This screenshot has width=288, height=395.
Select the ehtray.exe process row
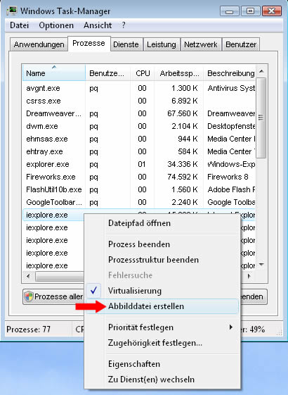[139, 151]
